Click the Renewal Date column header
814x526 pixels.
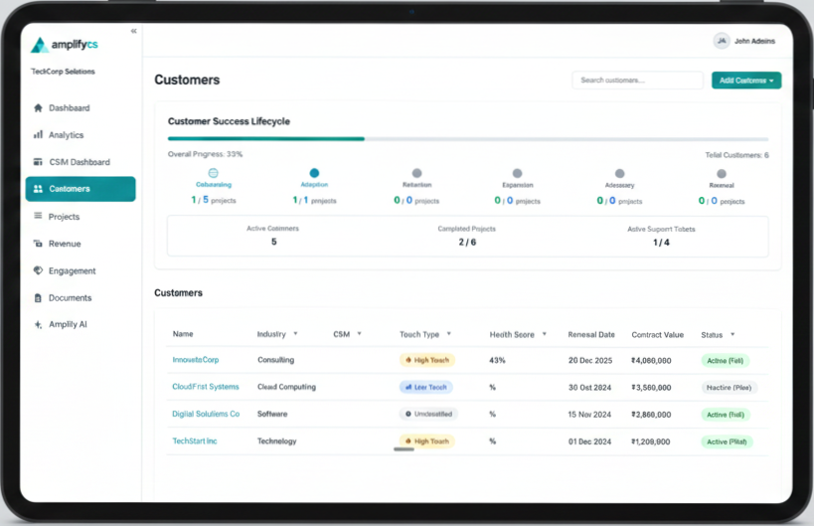[591, 335]
